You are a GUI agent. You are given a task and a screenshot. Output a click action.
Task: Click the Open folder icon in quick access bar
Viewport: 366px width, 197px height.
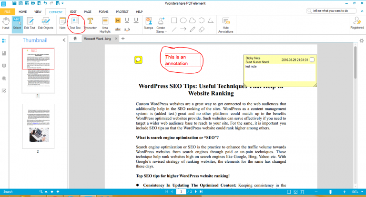14,3
